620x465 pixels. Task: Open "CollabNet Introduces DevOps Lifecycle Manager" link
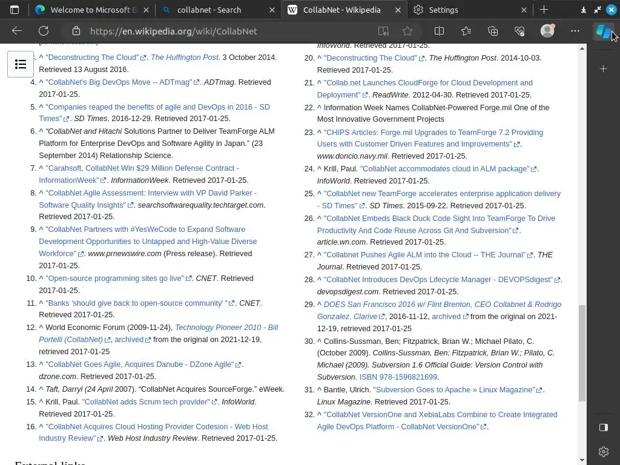438,280
